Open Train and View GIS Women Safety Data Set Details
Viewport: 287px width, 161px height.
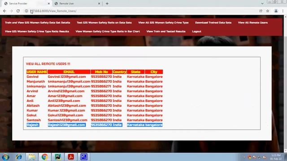click(x=38, y=23)
